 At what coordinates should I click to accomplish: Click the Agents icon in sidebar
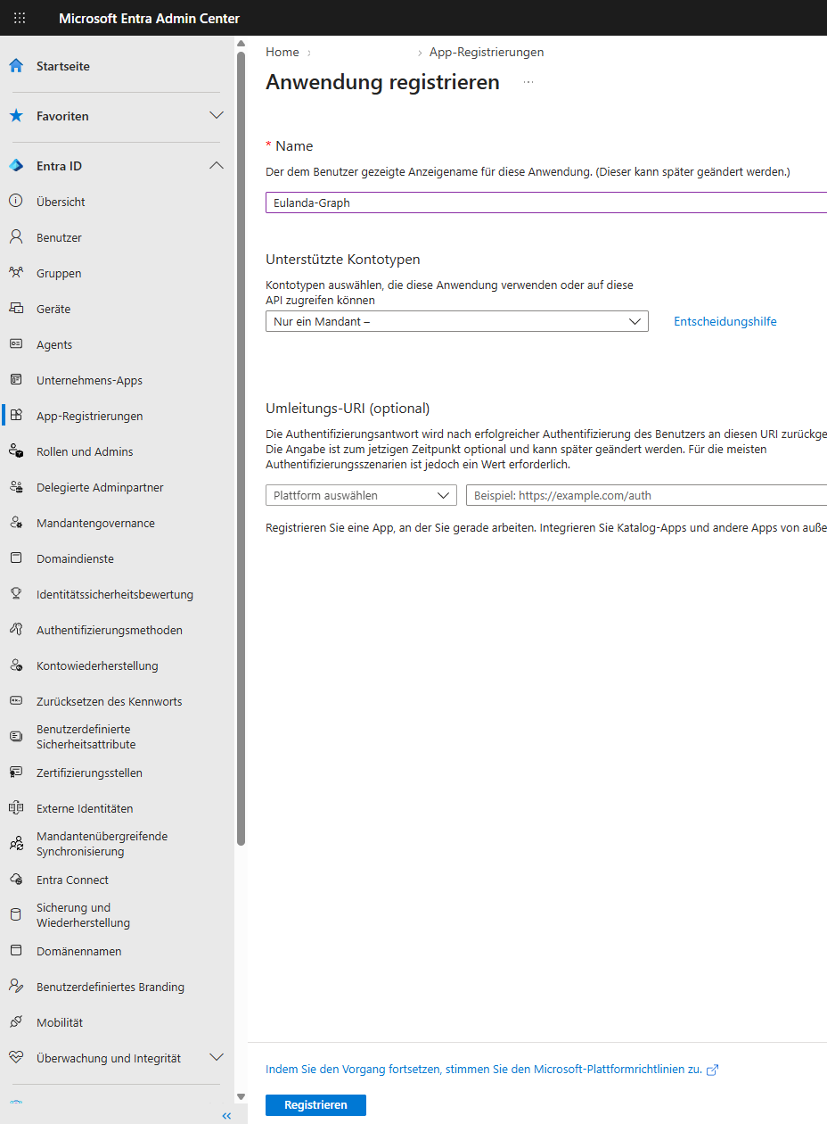pos(16,344)
